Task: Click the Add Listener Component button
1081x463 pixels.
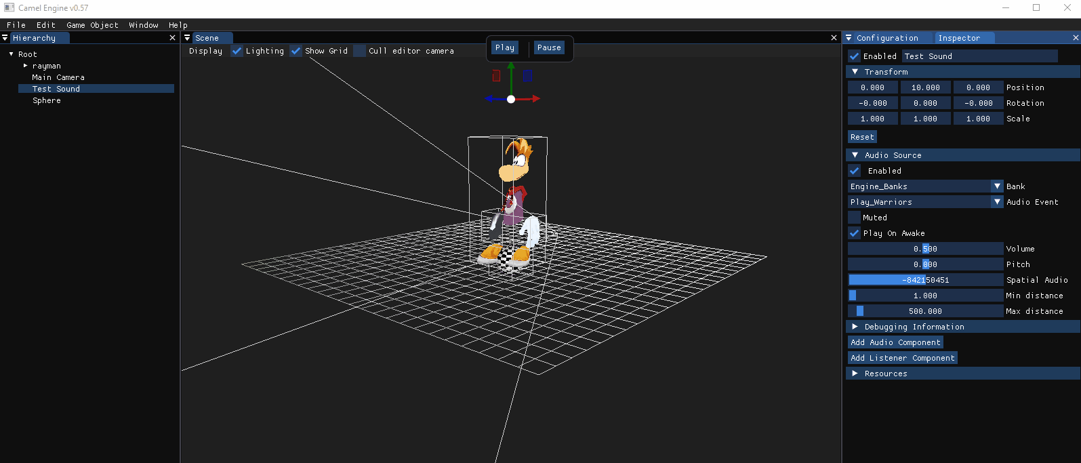Action: click(x=902, y=358)
